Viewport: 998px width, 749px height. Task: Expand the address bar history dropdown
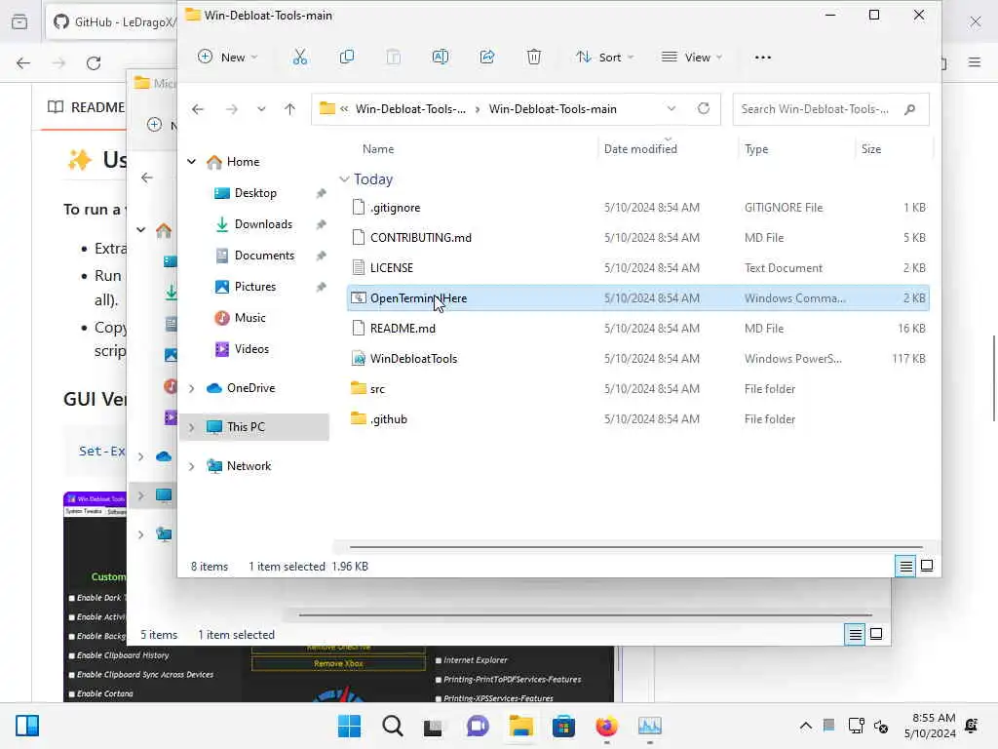point(671,109)
